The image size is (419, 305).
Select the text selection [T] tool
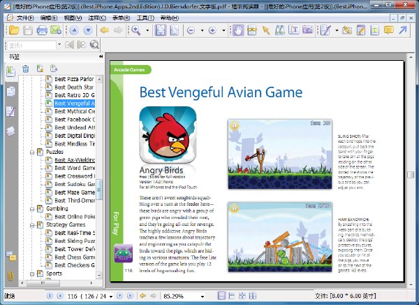(x=294, y=30)
